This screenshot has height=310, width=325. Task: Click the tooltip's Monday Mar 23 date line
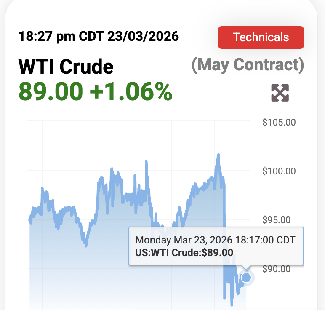coord(215,240)
